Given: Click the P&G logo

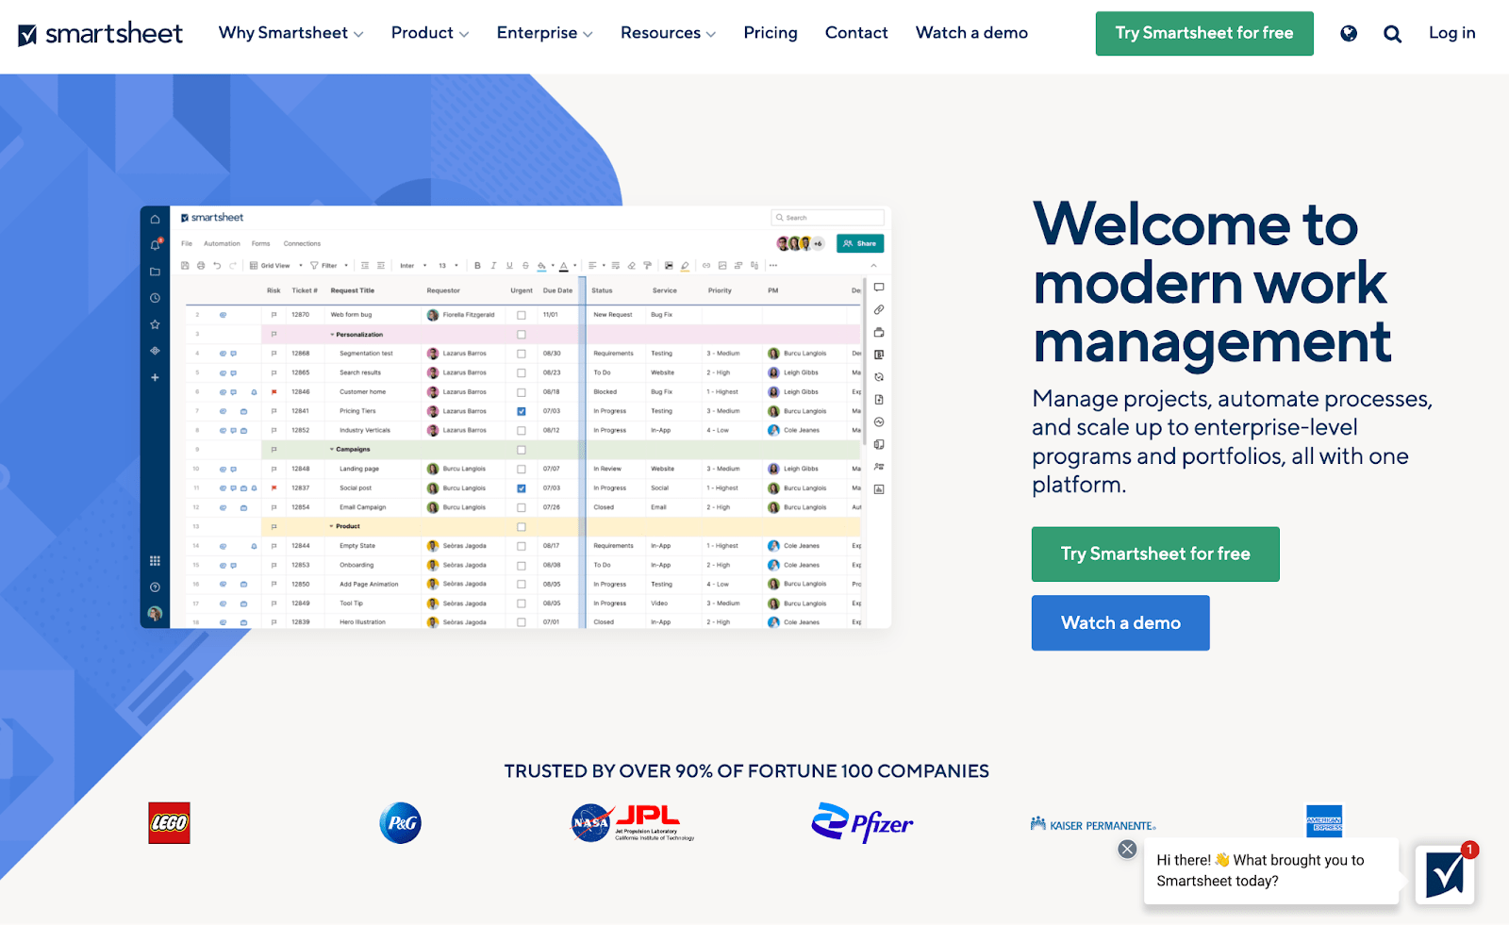Looking at the screenshot, I should [x=400, y=823].
